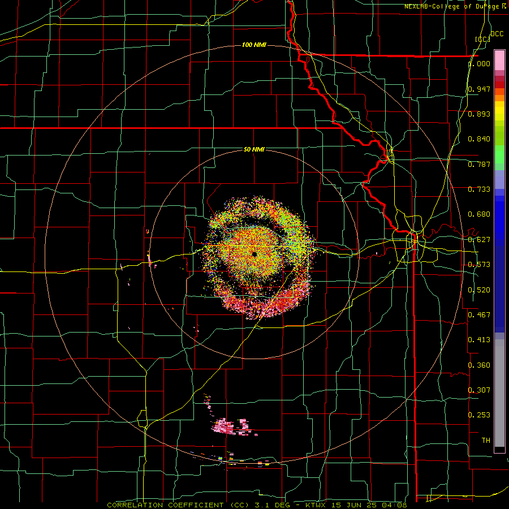Screen dimensions: 509x509
Task: Click the bright green legend color band
Action: (x=499, y=154)
